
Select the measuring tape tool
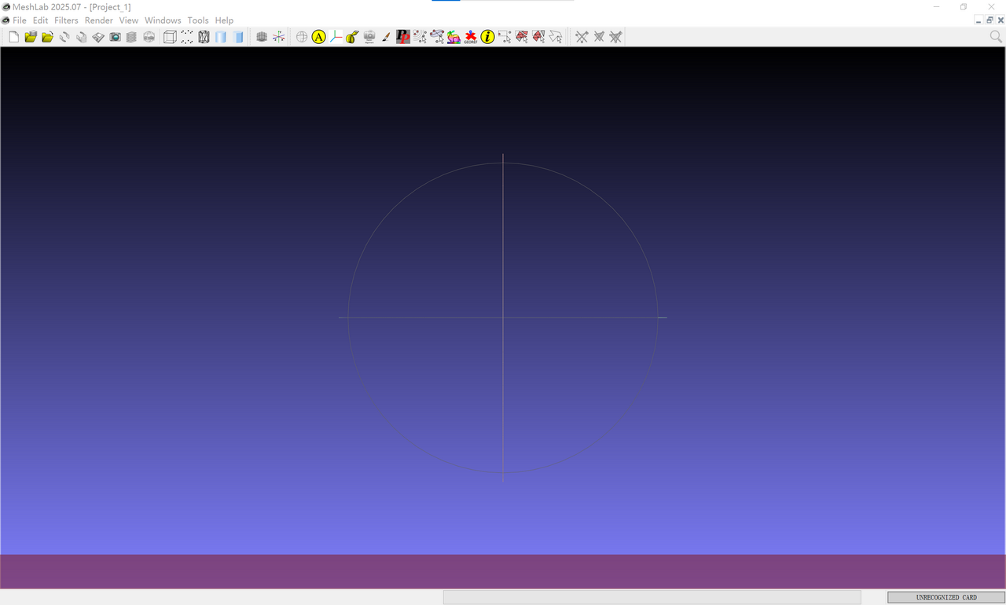point(352,37)
